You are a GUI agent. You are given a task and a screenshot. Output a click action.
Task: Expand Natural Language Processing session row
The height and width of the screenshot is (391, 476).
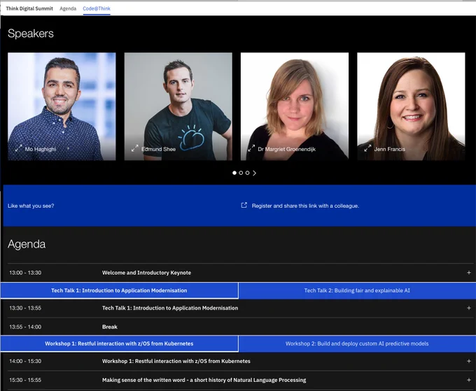(x=469, y=380)
